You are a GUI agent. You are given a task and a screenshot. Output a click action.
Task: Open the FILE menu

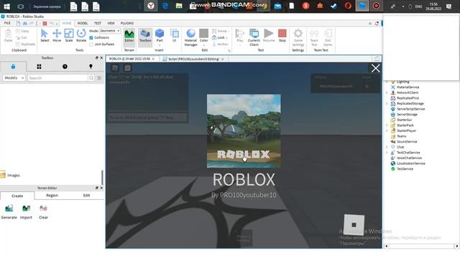(x=7, y=23)
